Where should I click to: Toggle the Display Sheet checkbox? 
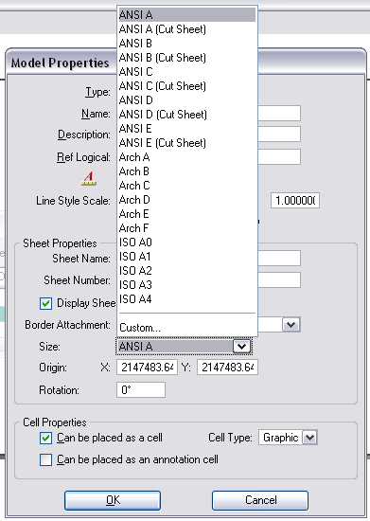point(45,303)
